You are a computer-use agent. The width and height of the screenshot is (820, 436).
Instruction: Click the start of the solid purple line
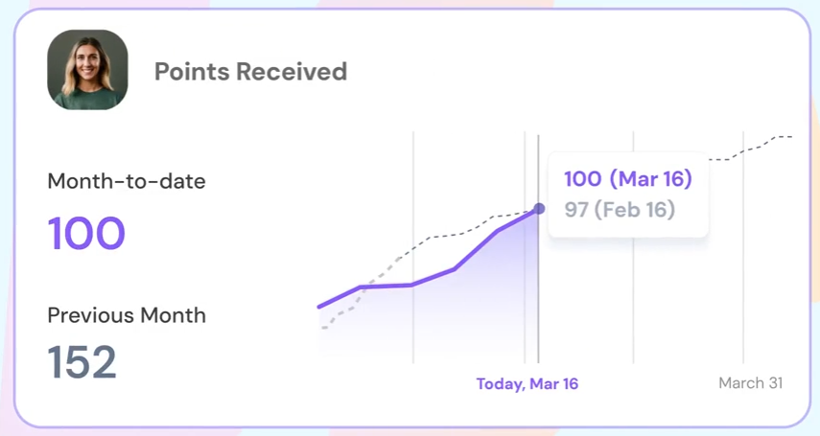320,307
